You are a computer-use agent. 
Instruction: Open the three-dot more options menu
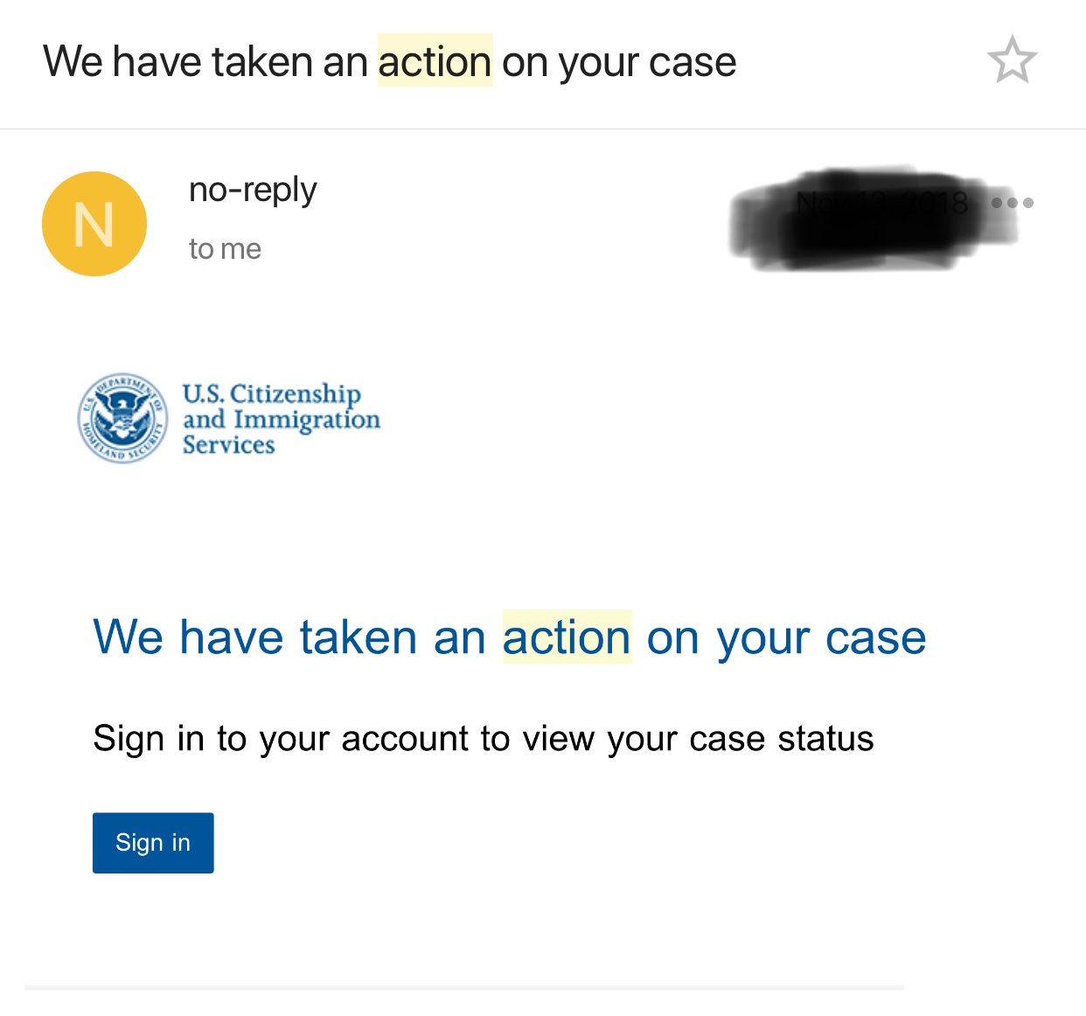(1013, 203)
